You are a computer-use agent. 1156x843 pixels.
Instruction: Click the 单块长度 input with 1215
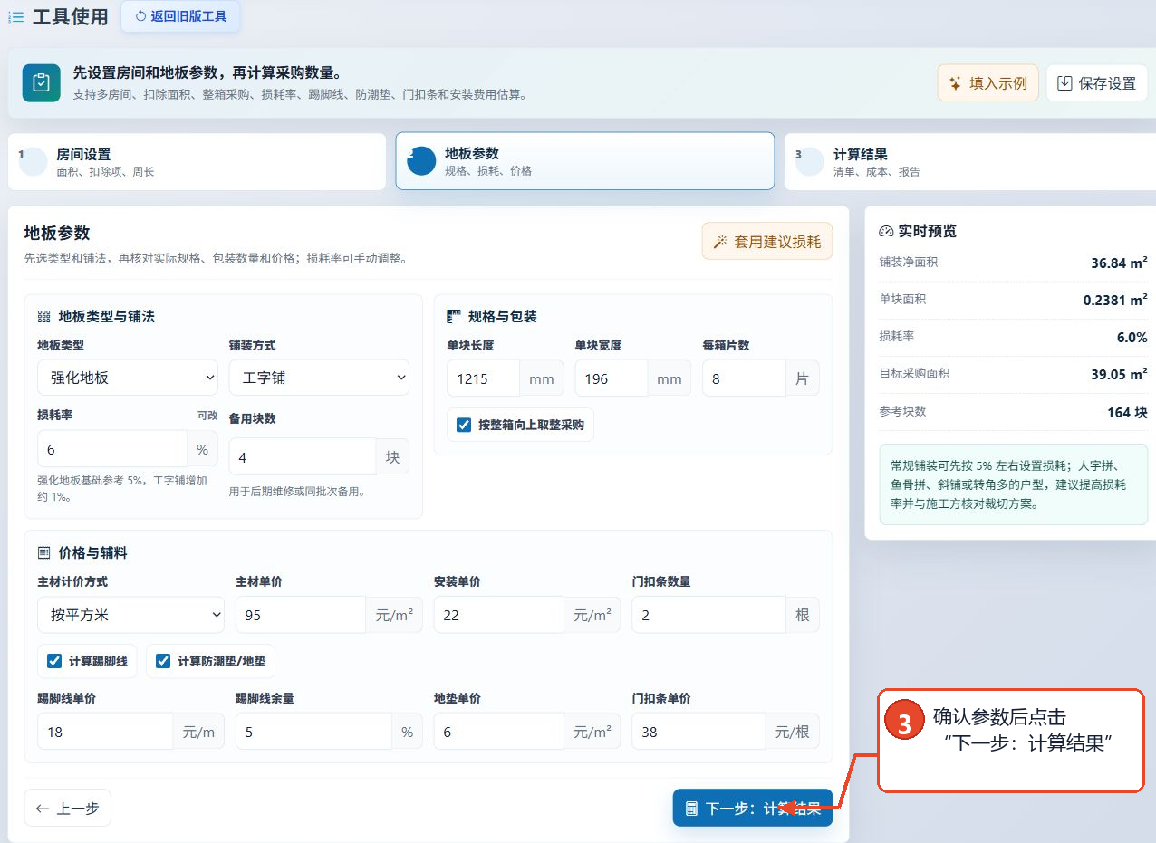[483, 378]
